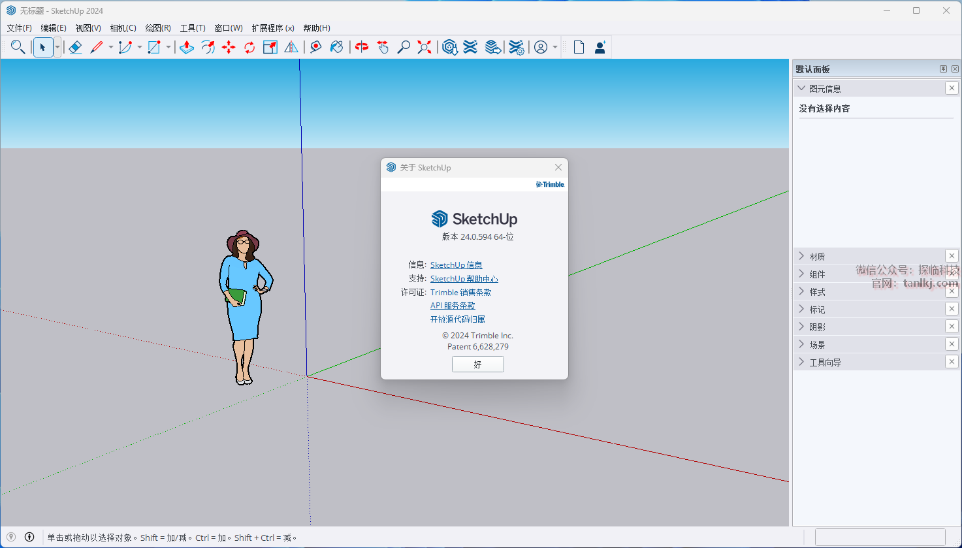Select the Tape Measure tool

pos(316,47)
